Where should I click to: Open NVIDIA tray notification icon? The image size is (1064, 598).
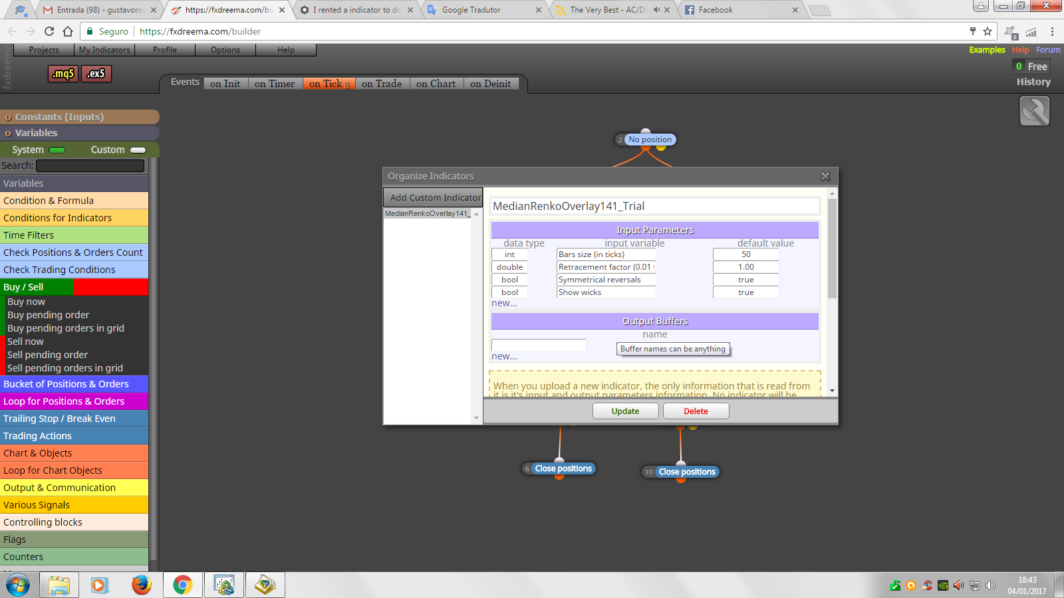coord(943,585)
